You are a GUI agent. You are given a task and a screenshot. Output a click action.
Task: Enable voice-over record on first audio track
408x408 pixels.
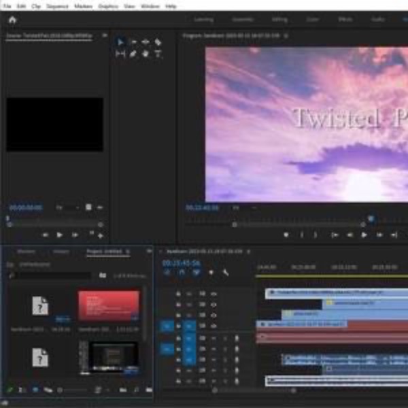click(x=237, y=338)
